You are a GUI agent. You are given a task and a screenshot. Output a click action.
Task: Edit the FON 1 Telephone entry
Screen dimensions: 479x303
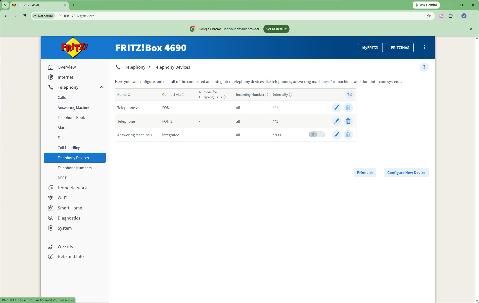click(x=337, y=121)
